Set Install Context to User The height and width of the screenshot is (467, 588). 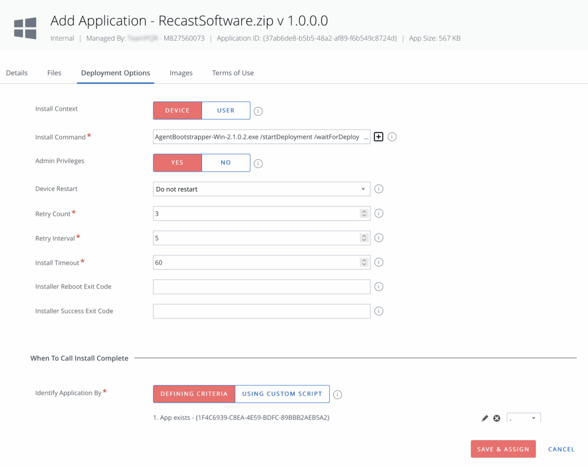(x=226, y=111)
